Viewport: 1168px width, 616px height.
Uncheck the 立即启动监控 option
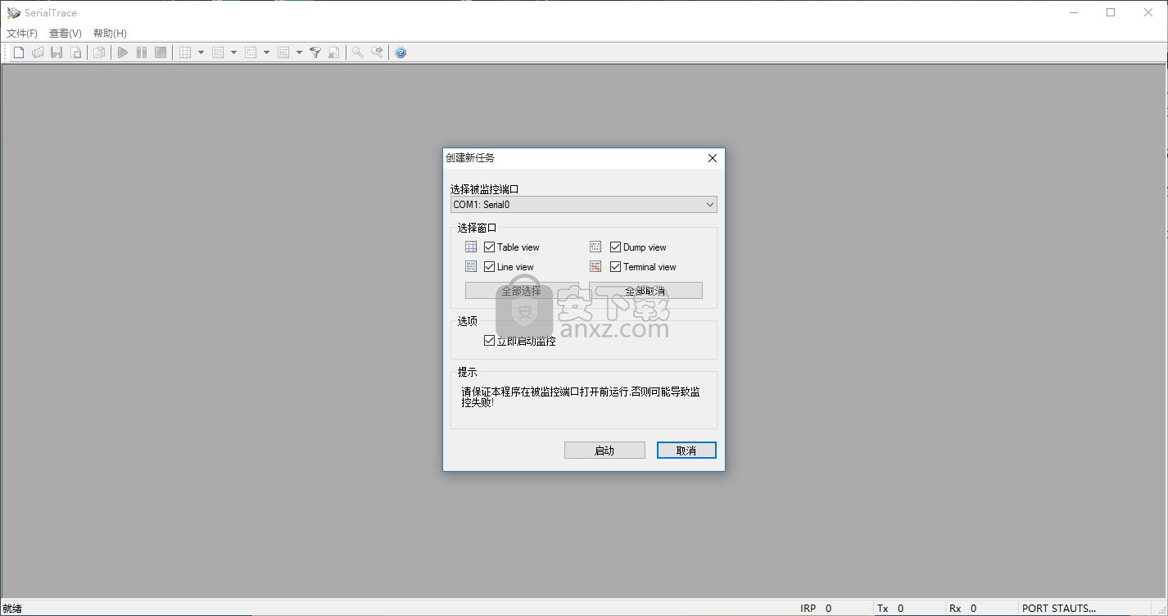pos(489,341)
